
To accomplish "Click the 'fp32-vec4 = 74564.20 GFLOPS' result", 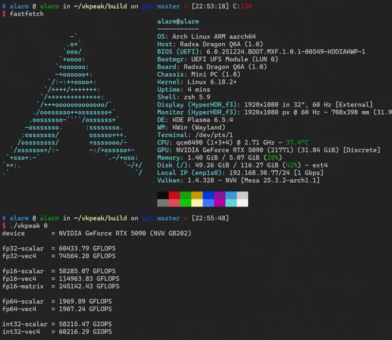I will [x=59, y=256].
